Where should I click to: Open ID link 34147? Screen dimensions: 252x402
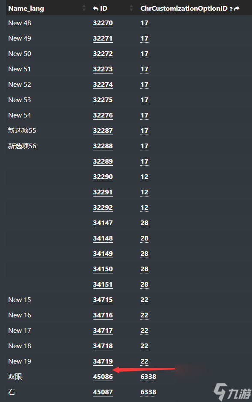[103, 223]
